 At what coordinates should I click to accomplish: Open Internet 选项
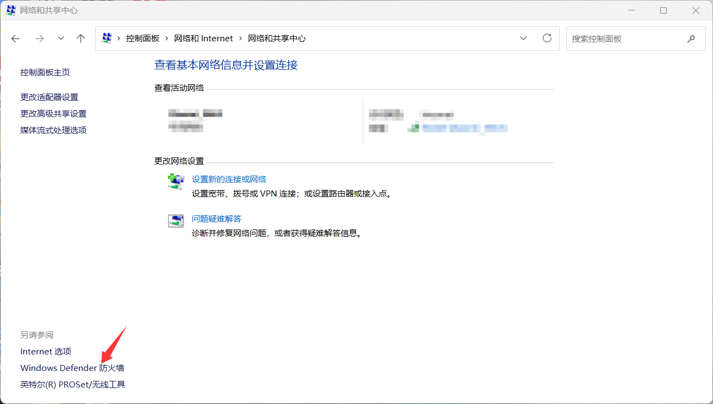click(x=46, y=351)
